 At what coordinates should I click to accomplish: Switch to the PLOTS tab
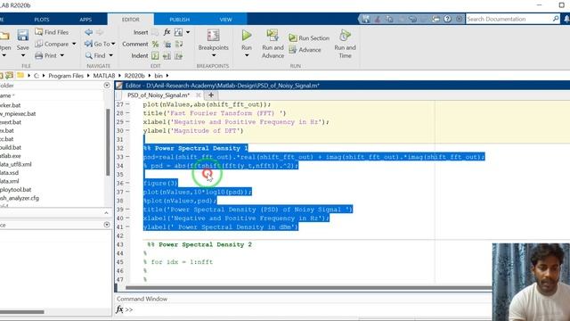click(42, 20)
